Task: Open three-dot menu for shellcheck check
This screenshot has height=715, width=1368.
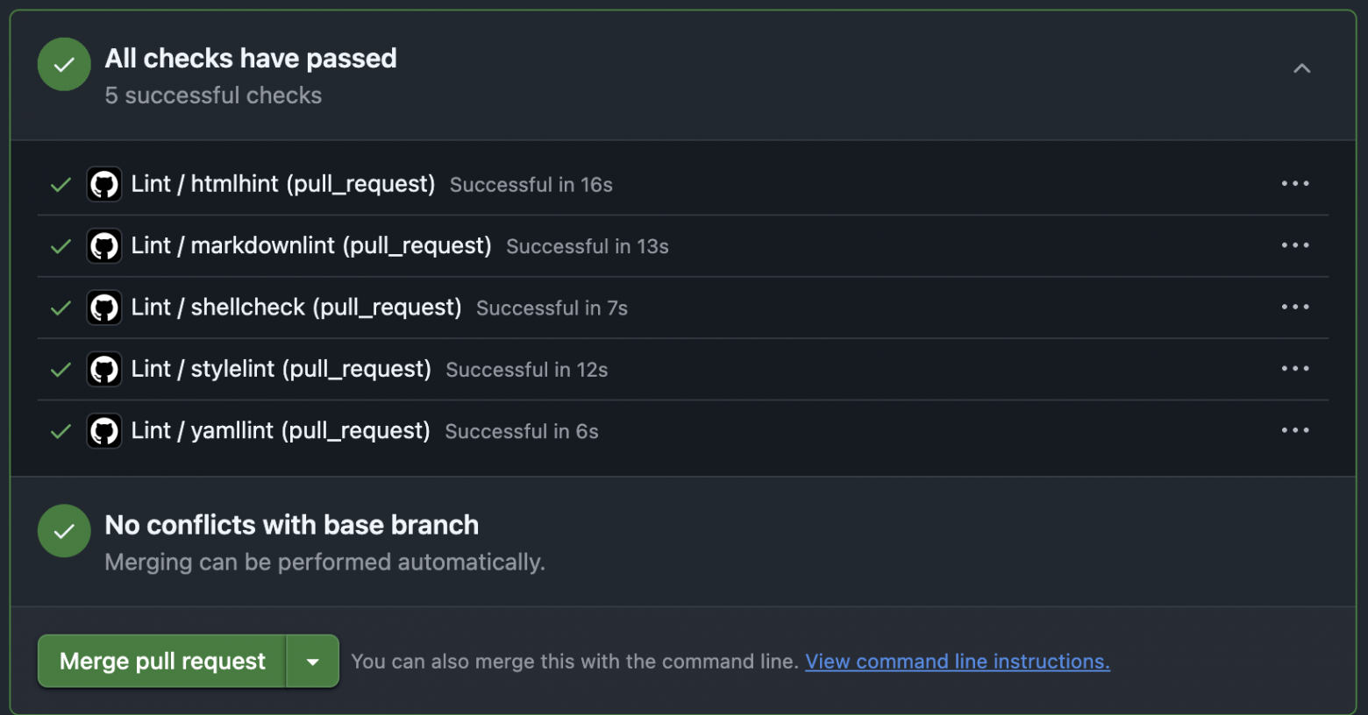Action: pos(1294,307)
